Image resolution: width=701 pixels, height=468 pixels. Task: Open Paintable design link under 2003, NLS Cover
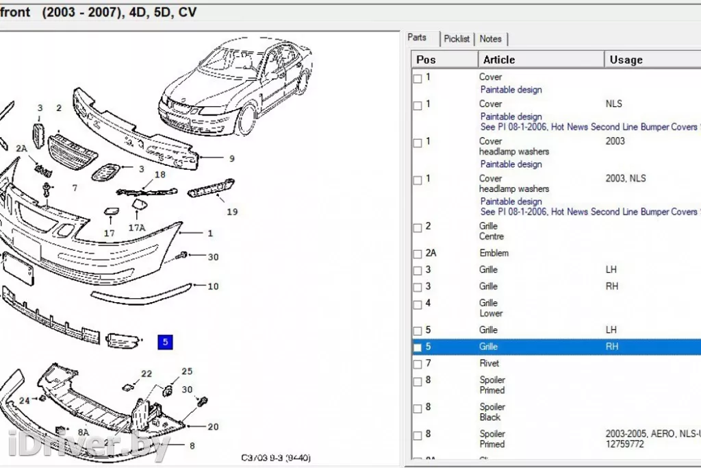(x=511, y=201)
